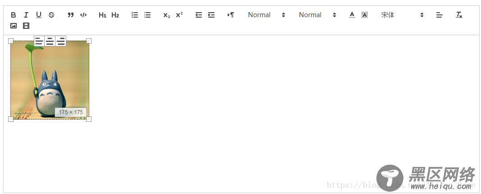Click the bottom-left image resize handle
The width and height of the screenshot is (481, 194).
click(10, 119)
